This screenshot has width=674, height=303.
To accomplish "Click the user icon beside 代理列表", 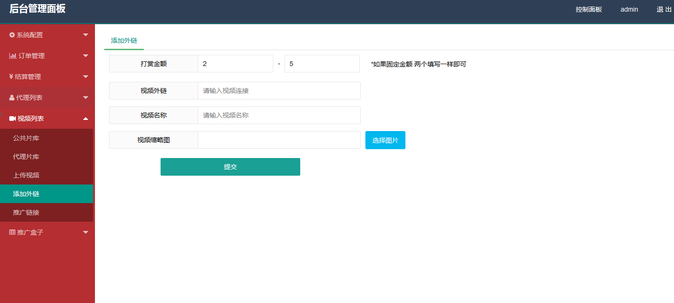I will point(12,98).
